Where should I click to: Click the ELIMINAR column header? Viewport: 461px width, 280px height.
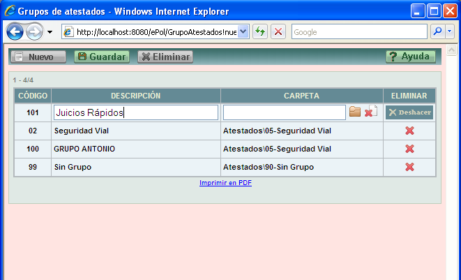[409, 96]
